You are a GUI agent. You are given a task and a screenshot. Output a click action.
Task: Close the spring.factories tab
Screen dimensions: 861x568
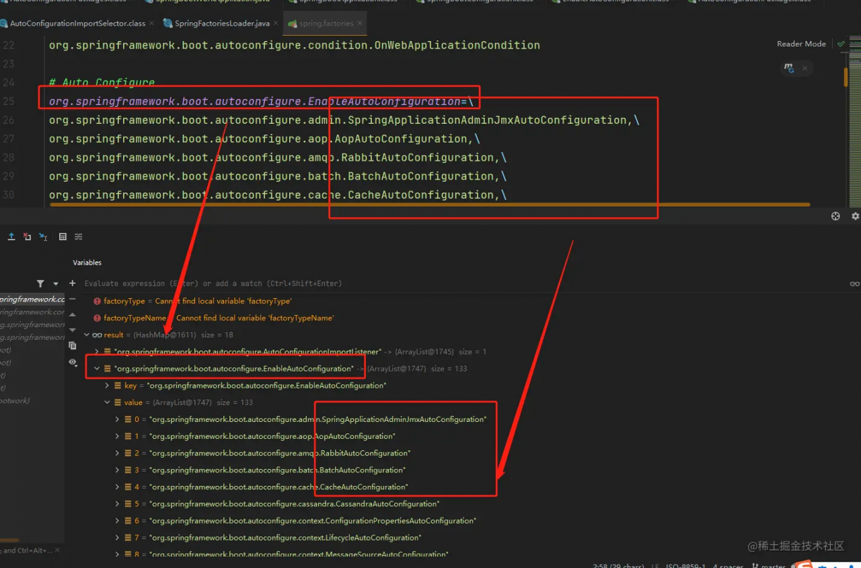point(360,24)
